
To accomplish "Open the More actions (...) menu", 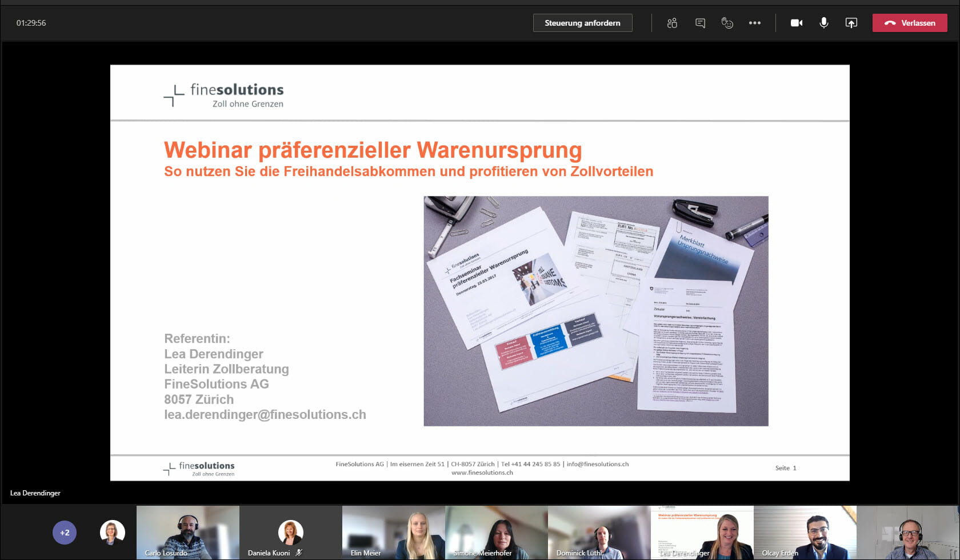I will 755,23.
